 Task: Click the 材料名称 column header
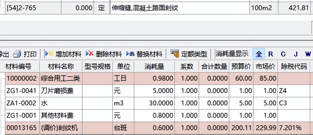click(61, 67)
